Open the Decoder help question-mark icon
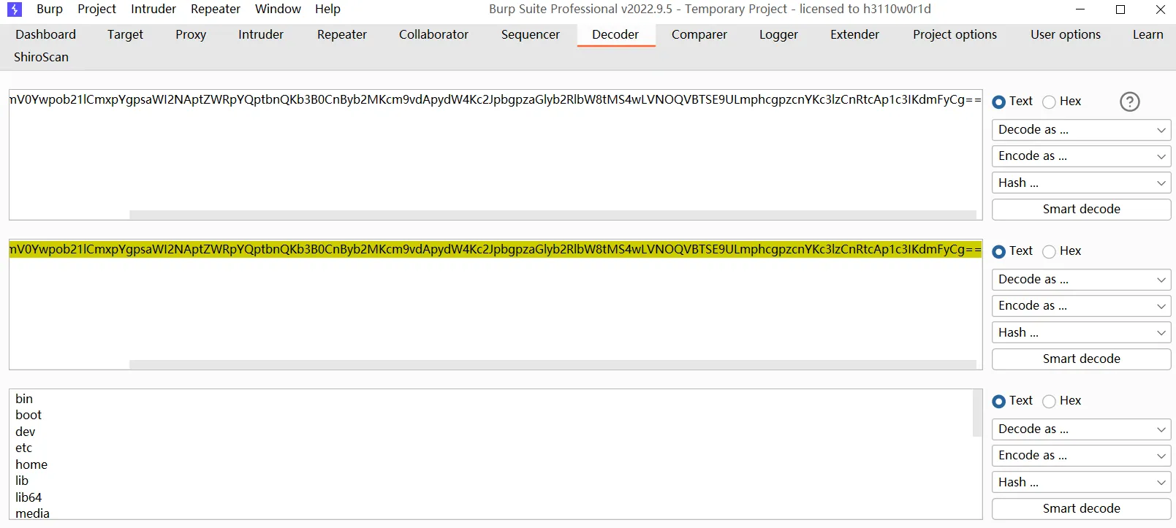Image resolution: width=1176 pixels, height=528 pixels. coord(1130,102)
